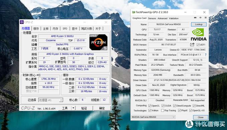Switch to GPU-Z Validation tab
Image resolution: width=227 pixels, height=130 pixels.
174,19
